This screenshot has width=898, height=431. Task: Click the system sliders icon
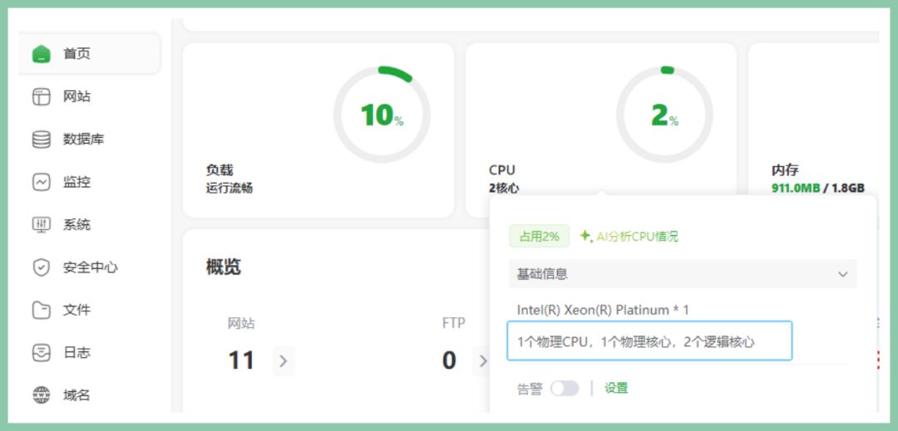click(42, 225)
